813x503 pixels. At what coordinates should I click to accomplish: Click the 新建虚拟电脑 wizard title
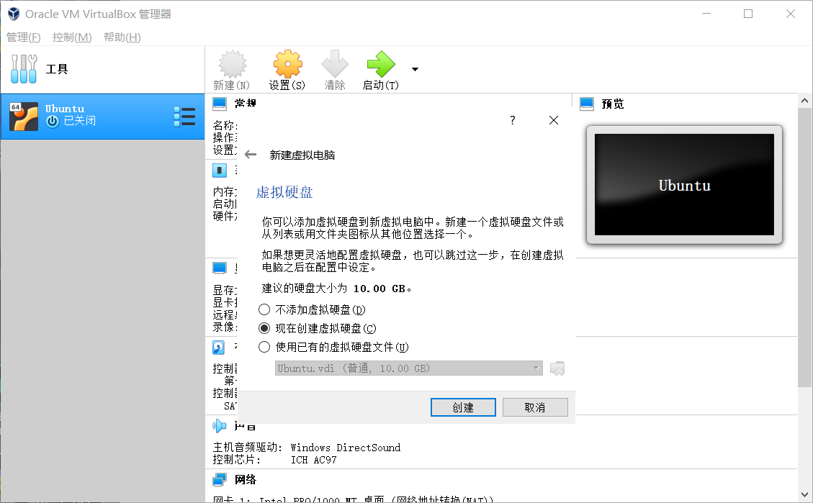click(302, 155)
